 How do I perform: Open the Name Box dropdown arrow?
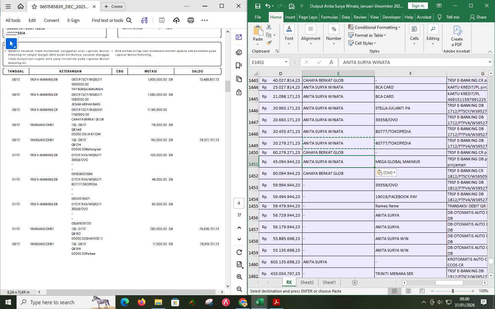click(x=286, y=62)
